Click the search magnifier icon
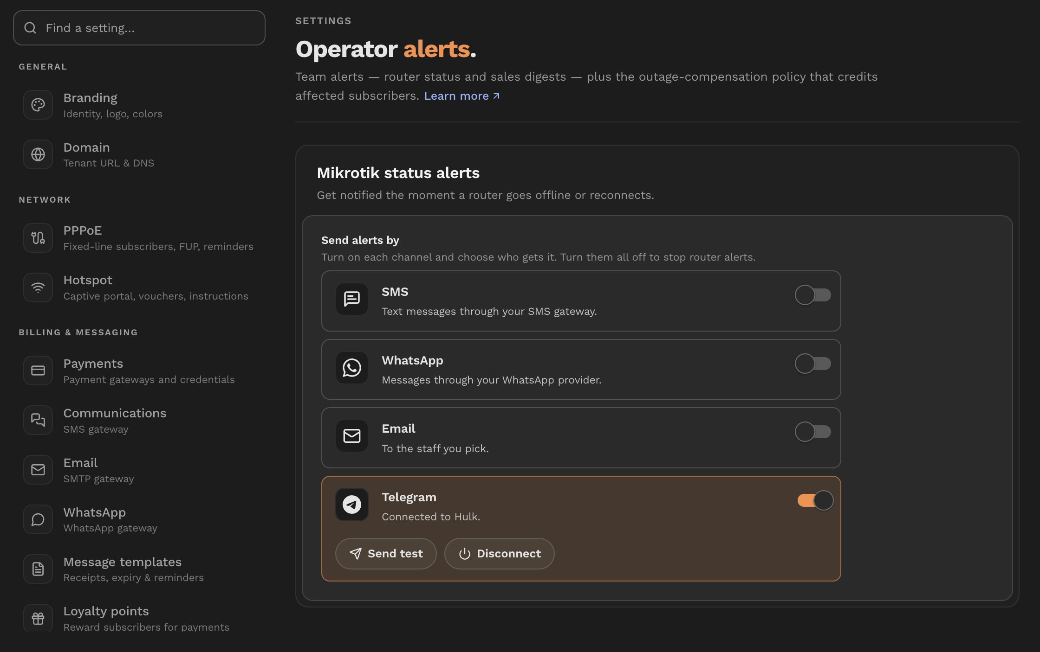 (x=30, y=28)
